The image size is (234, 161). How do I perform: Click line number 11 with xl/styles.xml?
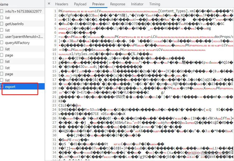[54, 54]
